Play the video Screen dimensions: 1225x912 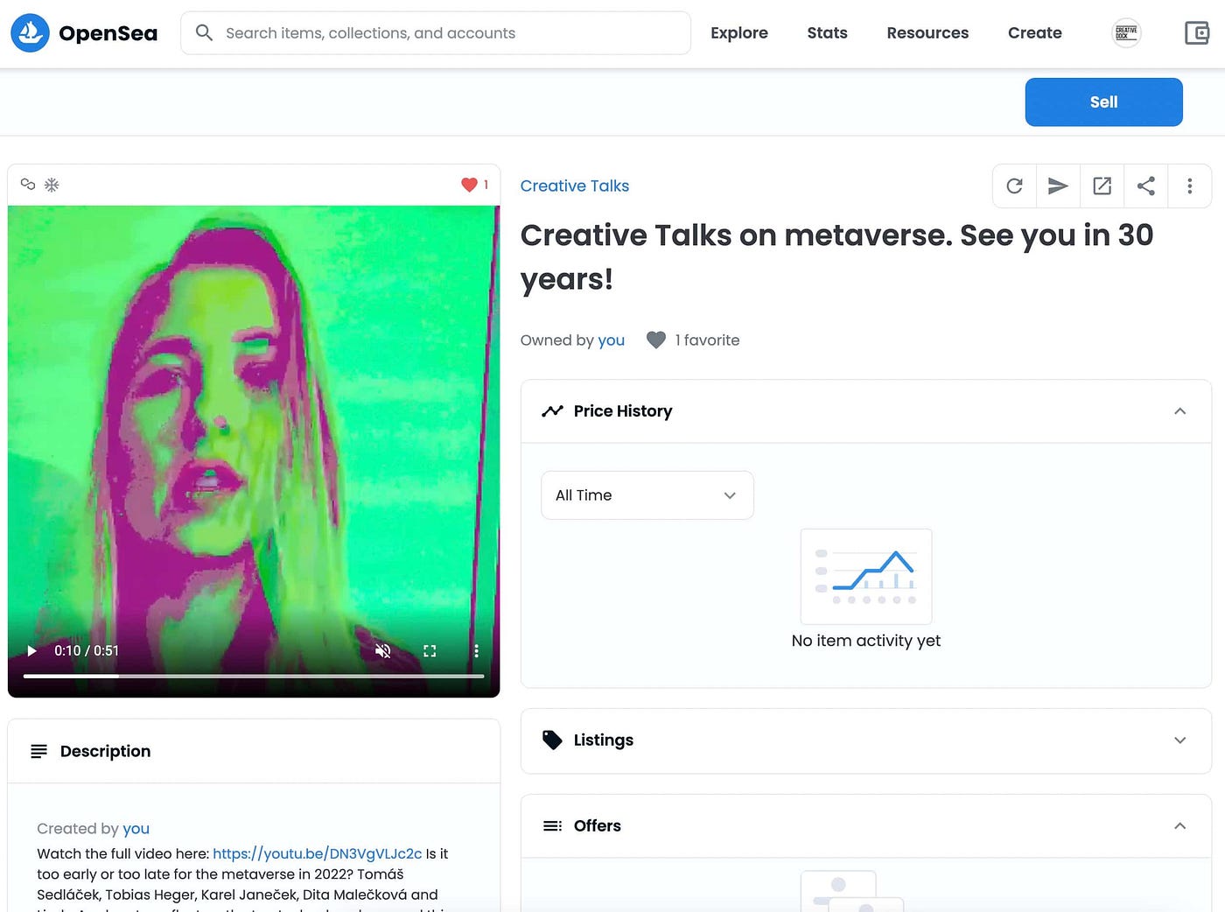point(31,651)
